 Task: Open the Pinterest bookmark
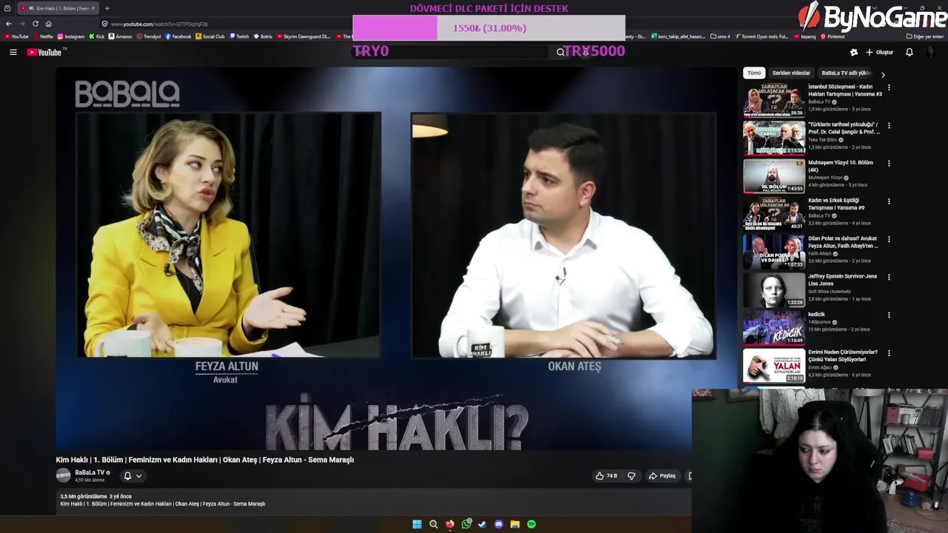tap(832, 36)
